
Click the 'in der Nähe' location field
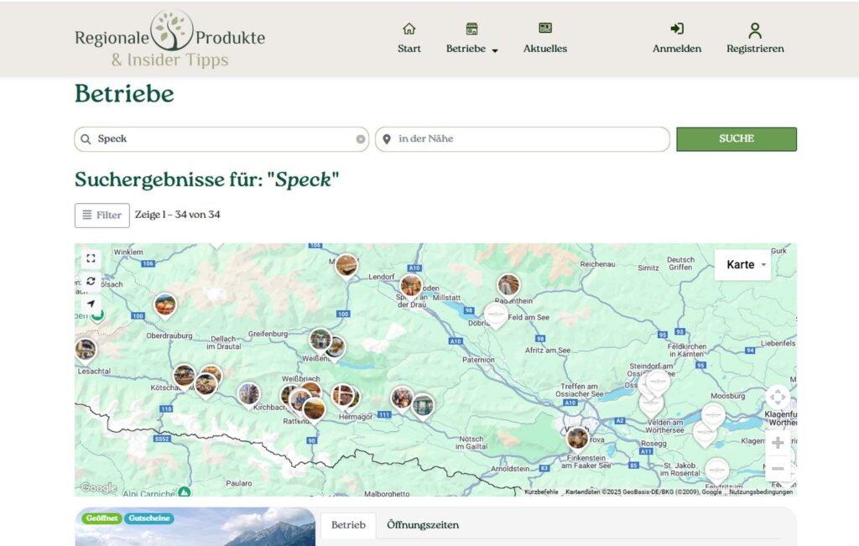[x=528, y=139]
